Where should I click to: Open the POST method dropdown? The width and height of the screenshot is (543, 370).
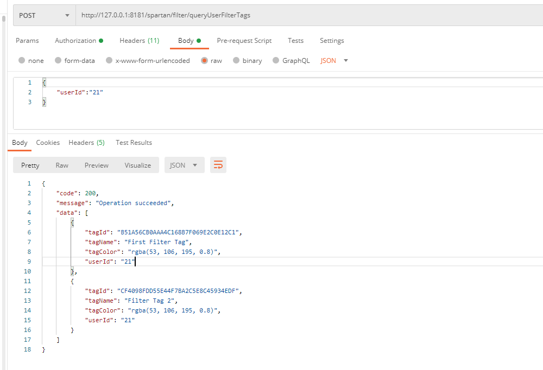(45, 15)
